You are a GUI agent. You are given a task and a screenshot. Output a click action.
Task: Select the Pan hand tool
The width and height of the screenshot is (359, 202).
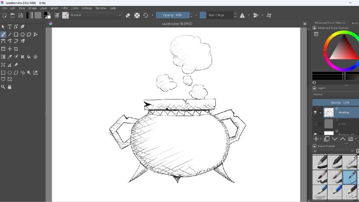pos(10,87)
